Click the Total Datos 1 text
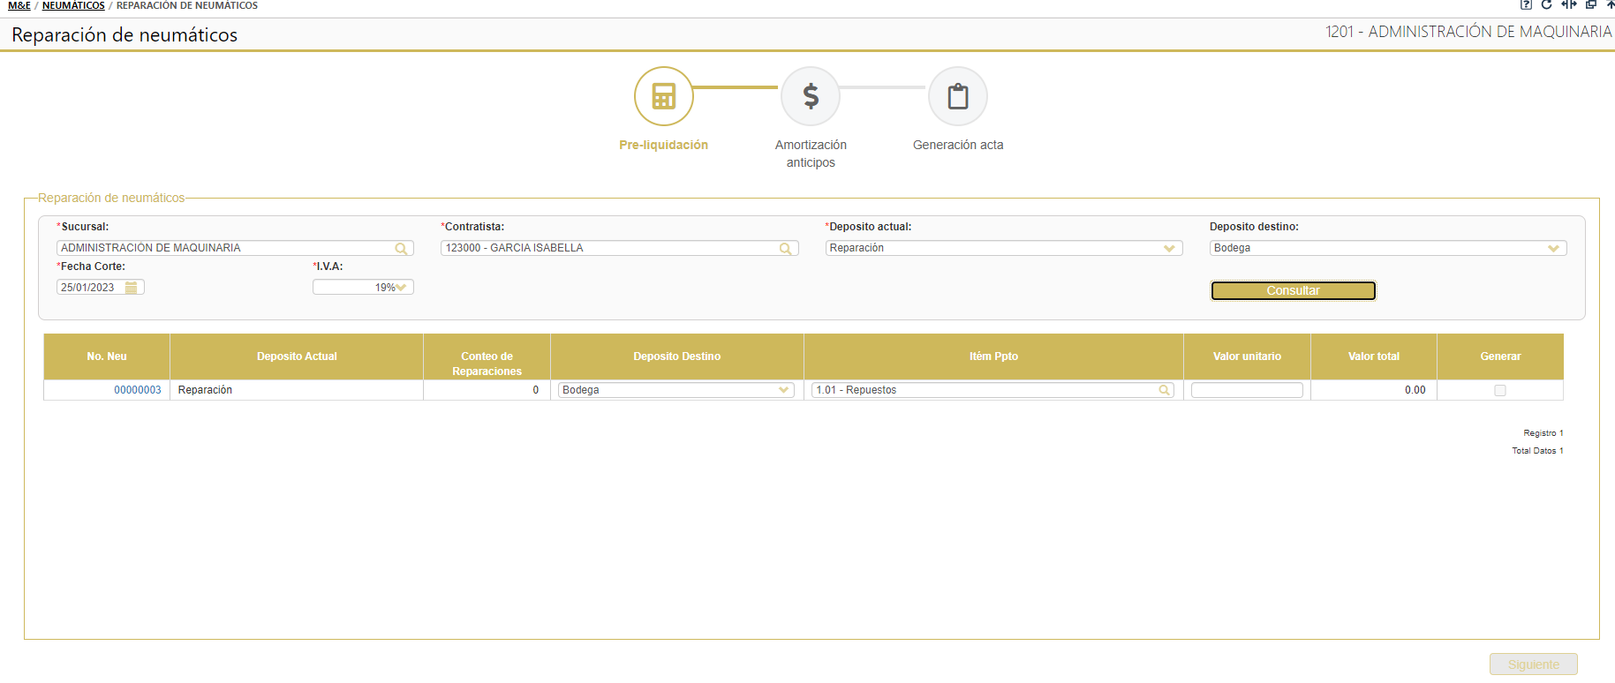The height and width of the screenshot is (683, 1615). (1537, 451)
